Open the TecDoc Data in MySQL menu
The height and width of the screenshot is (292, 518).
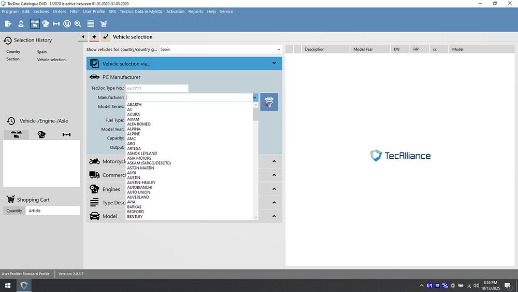[x=140, y=11]
